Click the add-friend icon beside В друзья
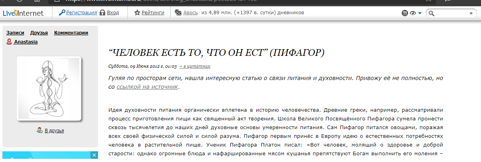 pyautogui.click(x=40, y=130)
